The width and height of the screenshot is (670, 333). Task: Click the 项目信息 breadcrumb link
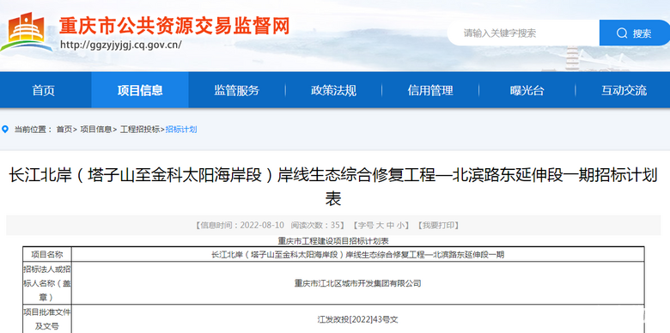(96, 130)
